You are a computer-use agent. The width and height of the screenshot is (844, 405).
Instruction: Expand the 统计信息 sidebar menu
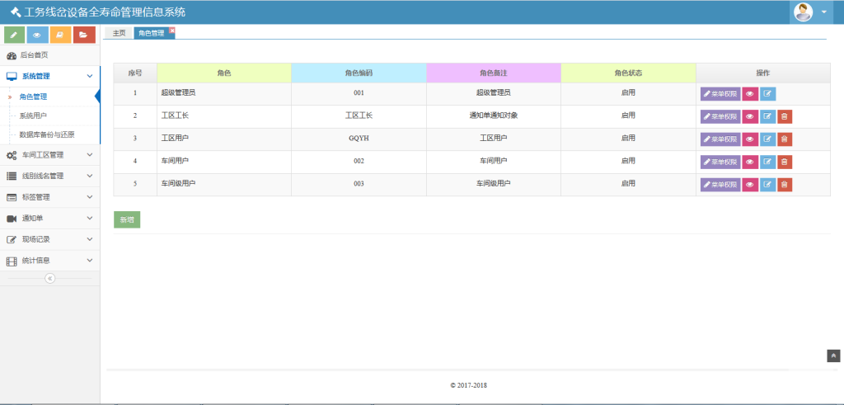click(x=49, y=261)
